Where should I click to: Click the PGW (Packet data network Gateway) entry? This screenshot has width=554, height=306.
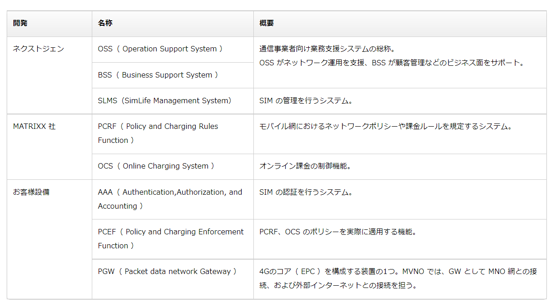(167, 271)
